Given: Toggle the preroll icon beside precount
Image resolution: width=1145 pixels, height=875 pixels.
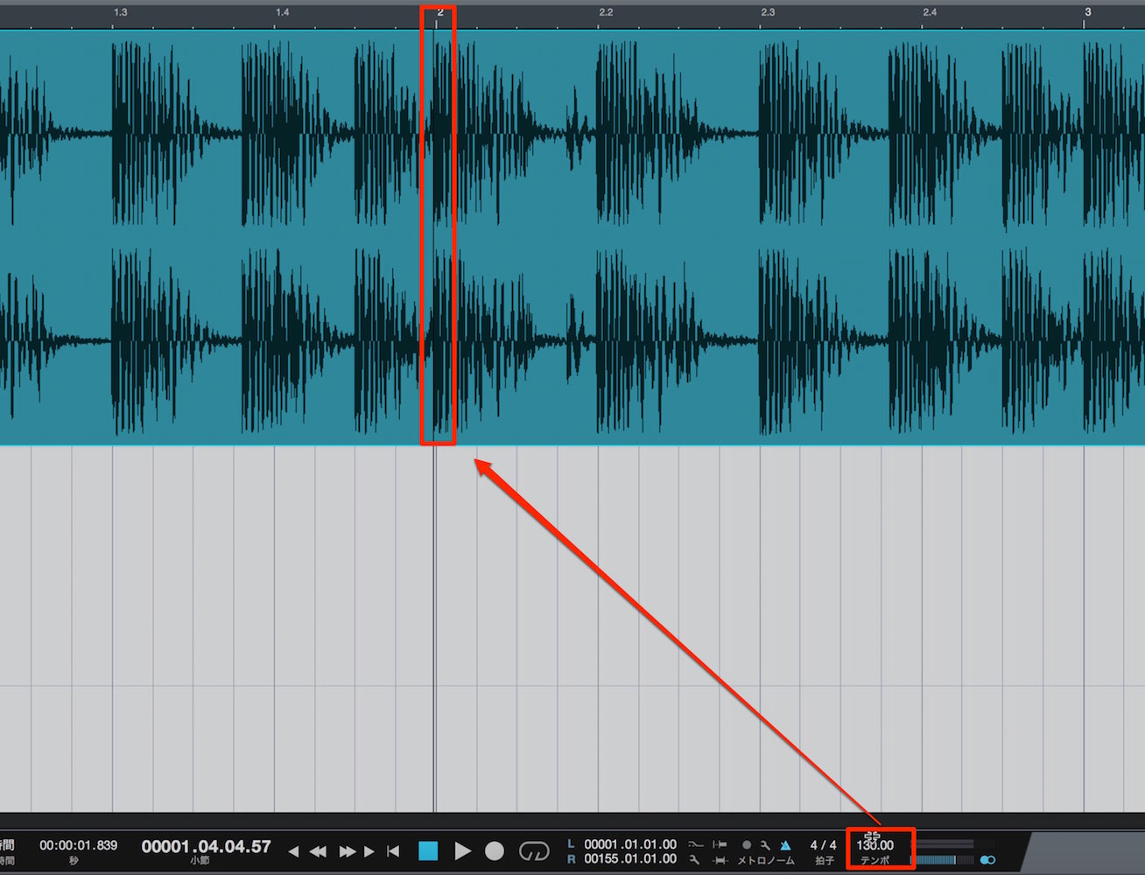Looking at the screenshot, I should click(x=720, y=845).
